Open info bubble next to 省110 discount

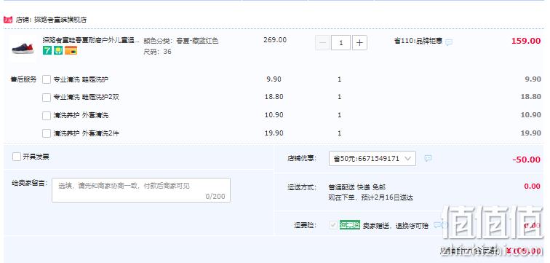(449, 42)
